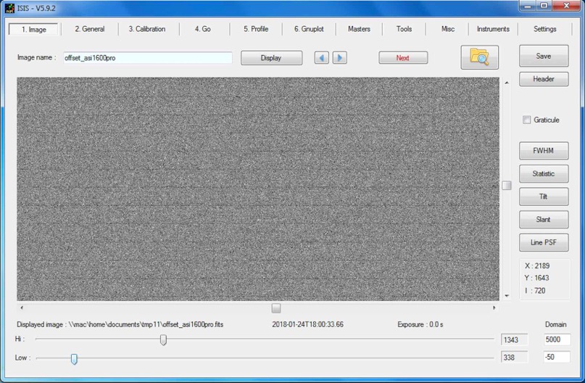Click the Image name input field
The height and width of the screenshot is (383, 585).
(148, 58)
